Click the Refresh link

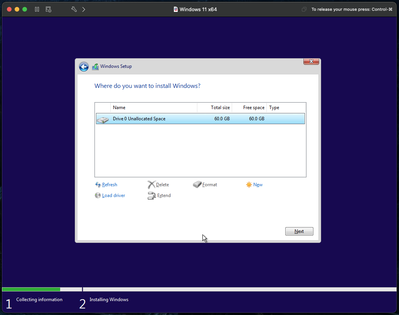(x=109, y=185)
